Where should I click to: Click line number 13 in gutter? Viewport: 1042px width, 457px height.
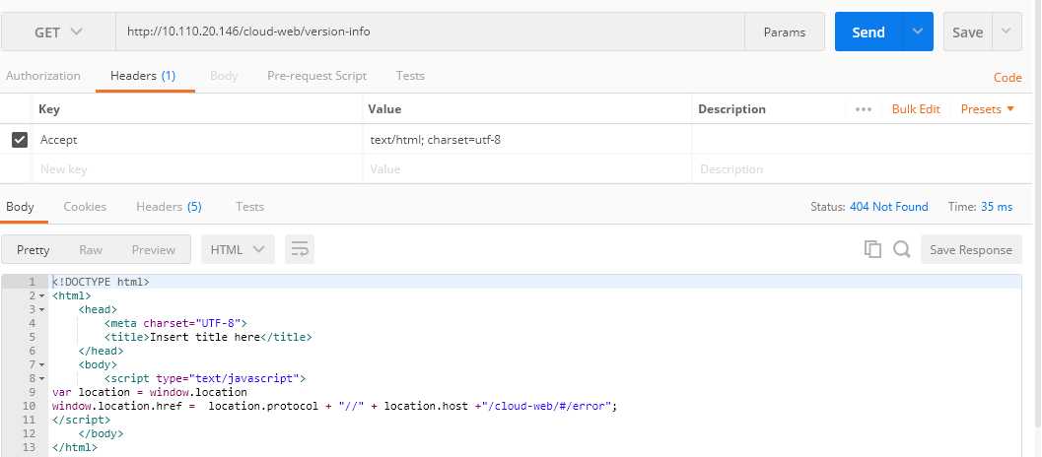pos(30,448)
